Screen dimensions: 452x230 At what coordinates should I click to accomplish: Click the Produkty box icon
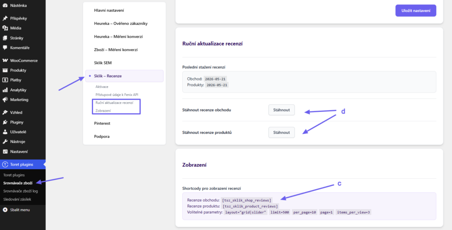(5, 70)
